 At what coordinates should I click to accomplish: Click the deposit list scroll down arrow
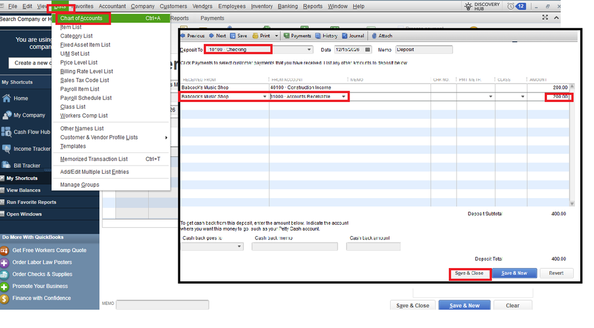(572, 203)
